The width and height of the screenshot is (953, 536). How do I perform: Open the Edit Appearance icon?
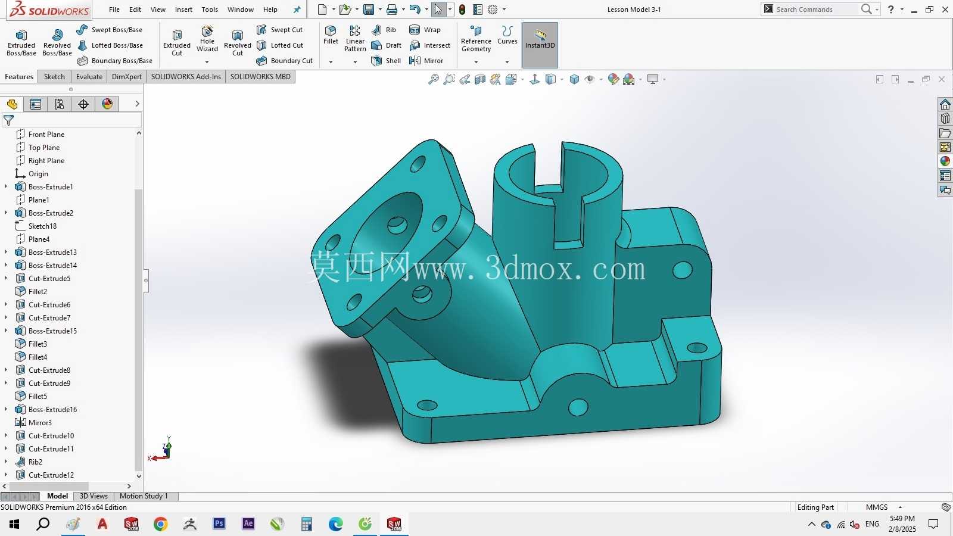[613, 79]
